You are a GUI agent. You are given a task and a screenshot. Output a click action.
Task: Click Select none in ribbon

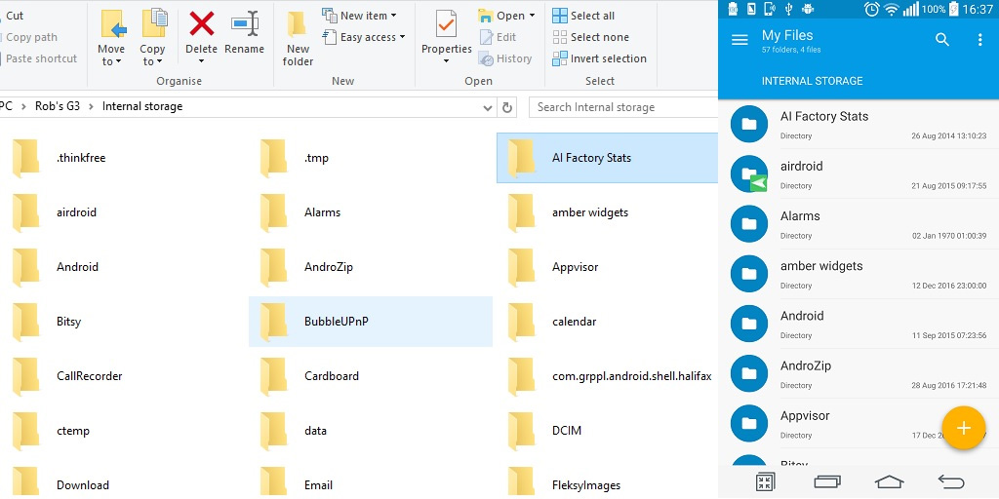click(x=590, y=37)
